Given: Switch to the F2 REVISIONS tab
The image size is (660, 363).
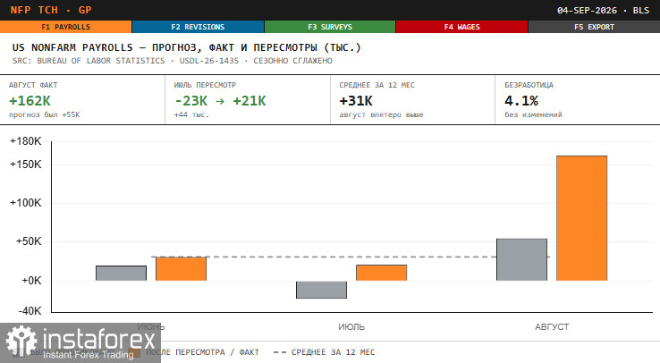Looking at the screenshot, I should (x=198, y=27).
